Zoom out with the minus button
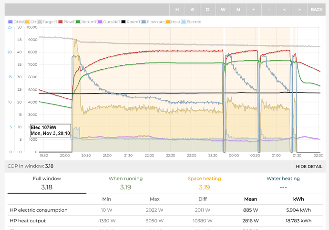Viewport: 329px width, 230px height. pos(268,9)
